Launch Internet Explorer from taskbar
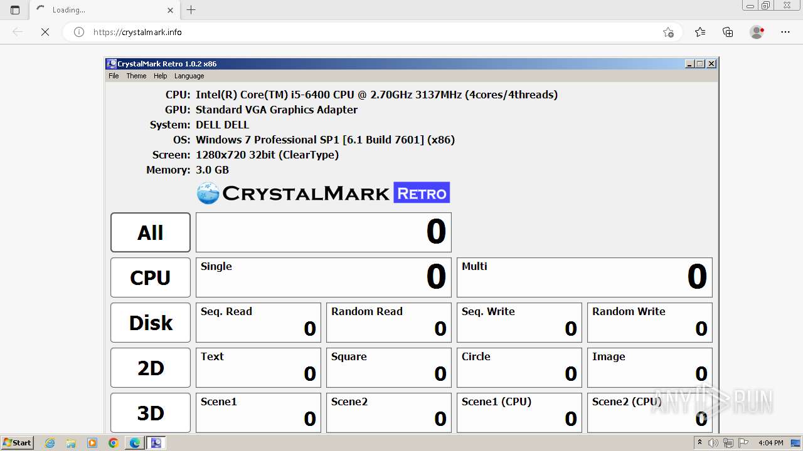 coord(50,443)
